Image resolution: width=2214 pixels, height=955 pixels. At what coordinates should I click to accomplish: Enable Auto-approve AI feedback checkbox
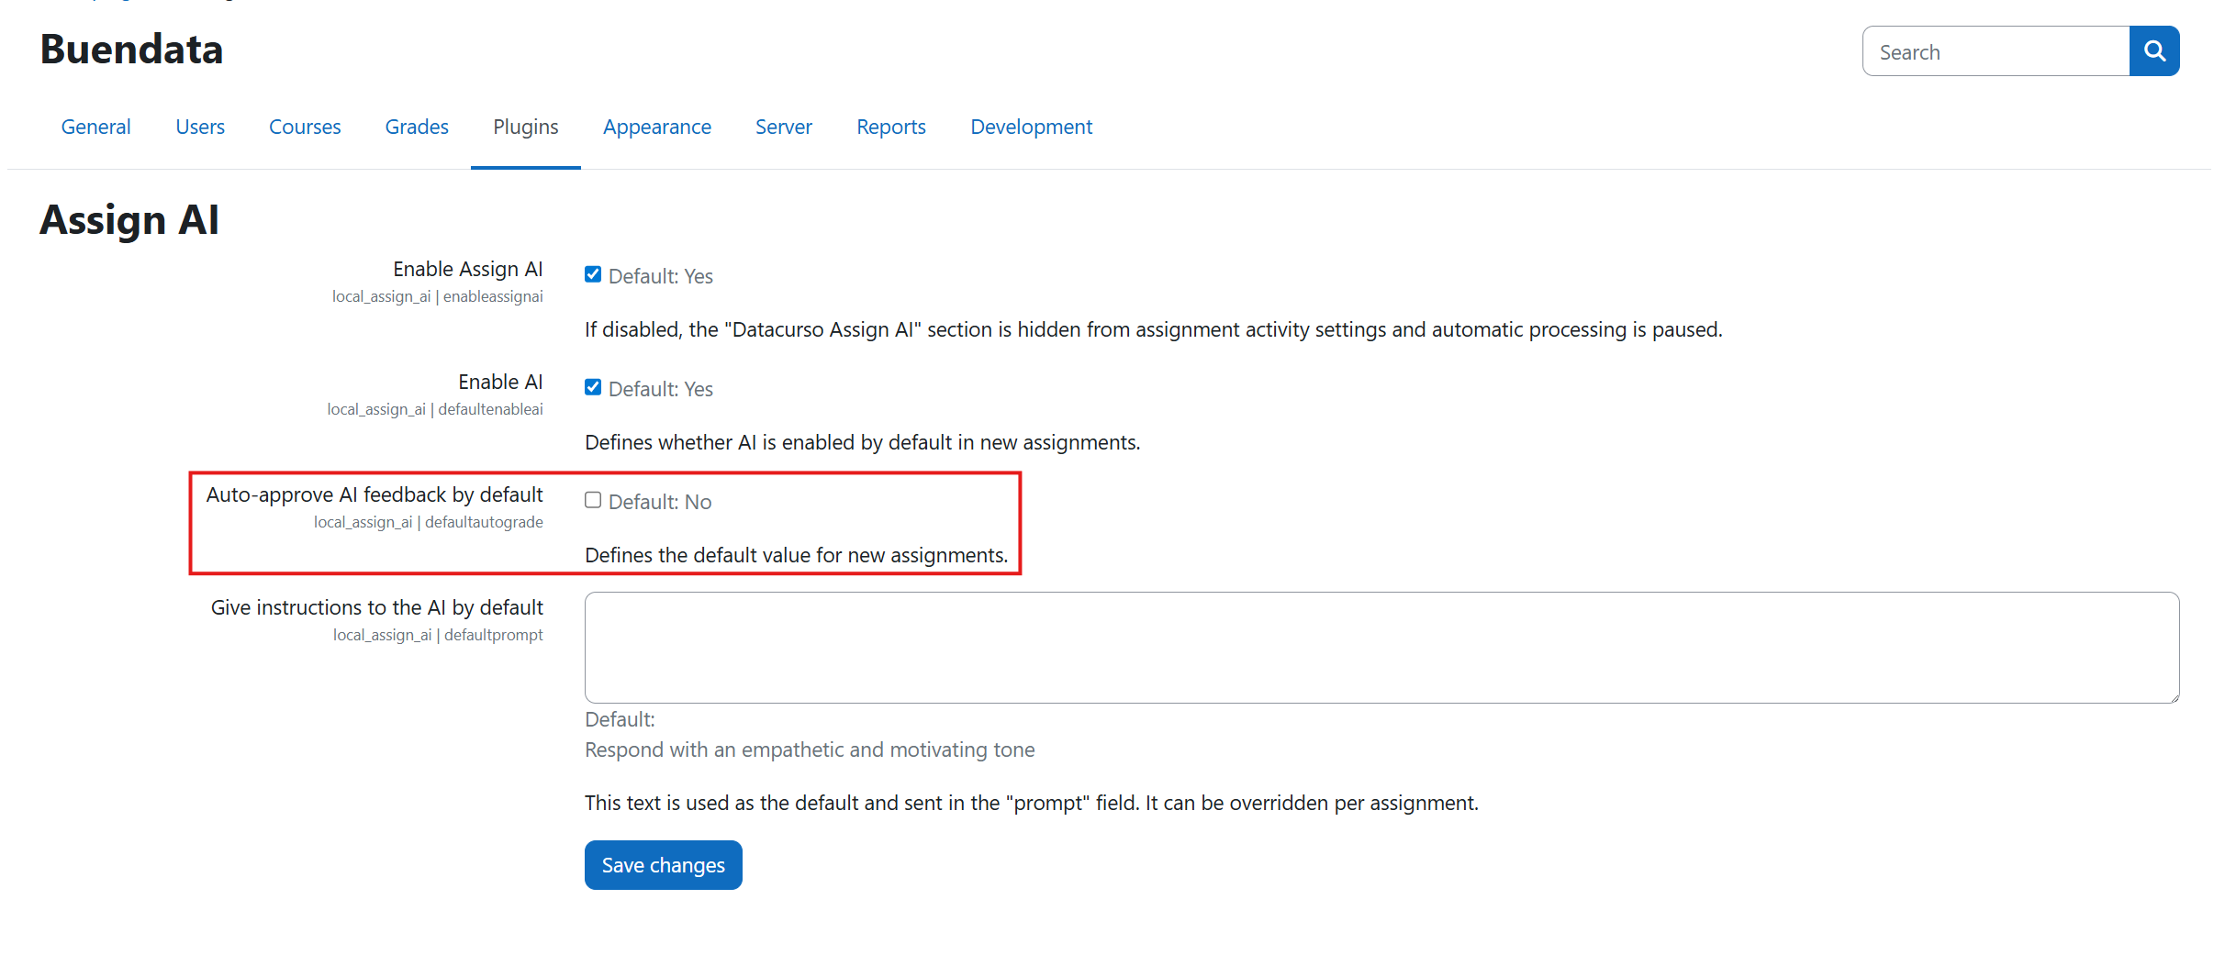click(x=593, y=500)
